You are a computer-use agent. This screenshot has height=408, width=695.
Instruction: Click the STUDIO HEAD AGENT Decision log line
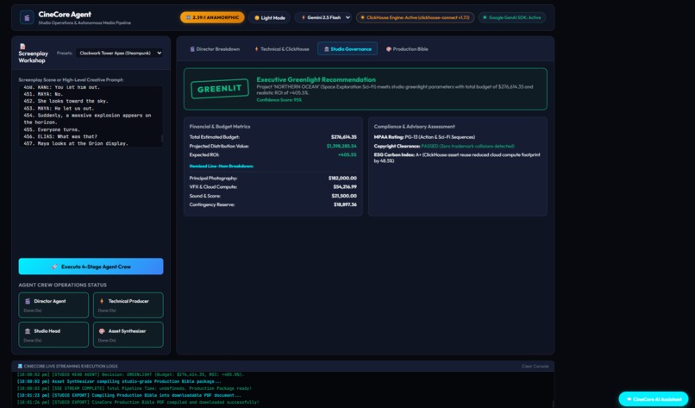[130, 374]
